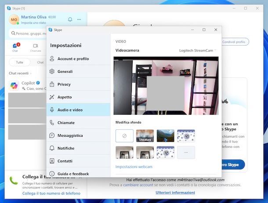Viewport: 268px width, 203px height.
Task: Click the Skype logo in main window title bar
Action: point(9,8)
